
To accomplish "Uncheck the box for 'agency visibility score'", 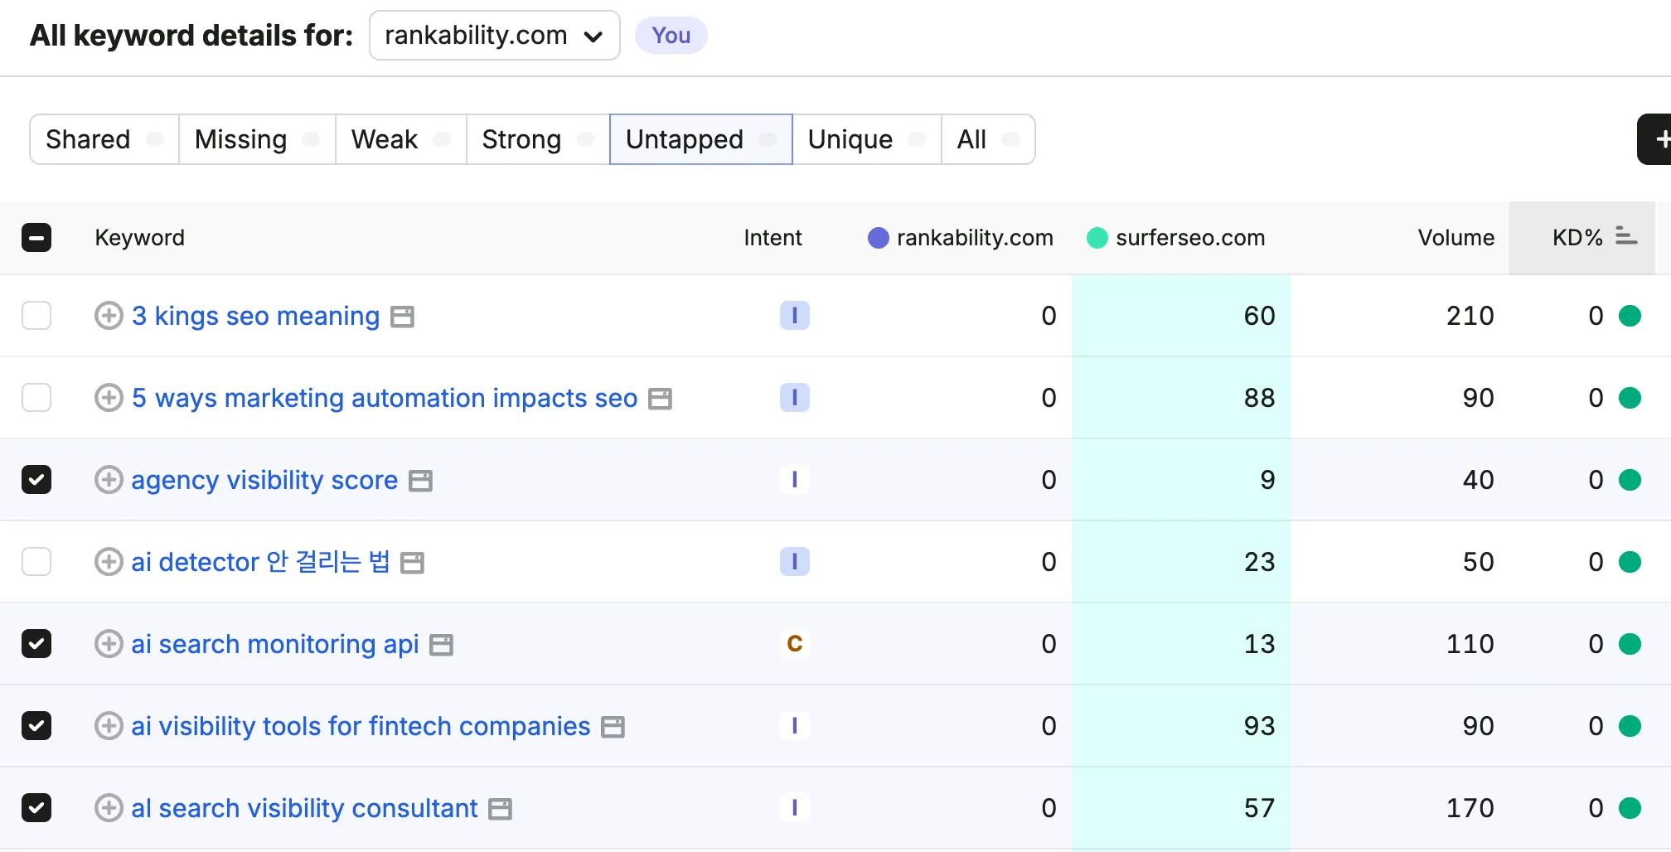I will point(36,480).
